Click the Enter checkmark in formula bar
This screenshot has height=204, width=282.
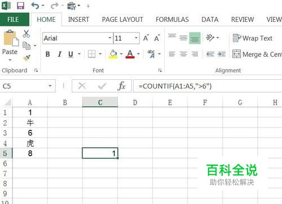pos(102,86)
